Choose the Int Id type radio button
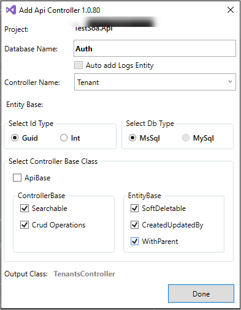The width and height of the screenshot is (241, 310). pyautogui.click(x=64, y=138)
